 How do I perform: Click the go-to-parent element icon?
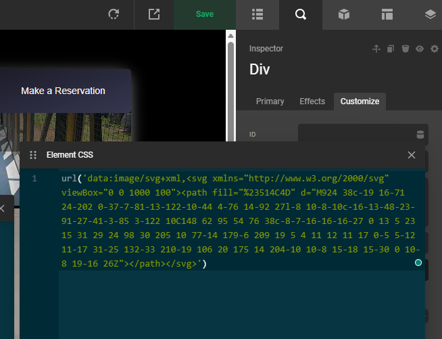click(x=376, y=49)
